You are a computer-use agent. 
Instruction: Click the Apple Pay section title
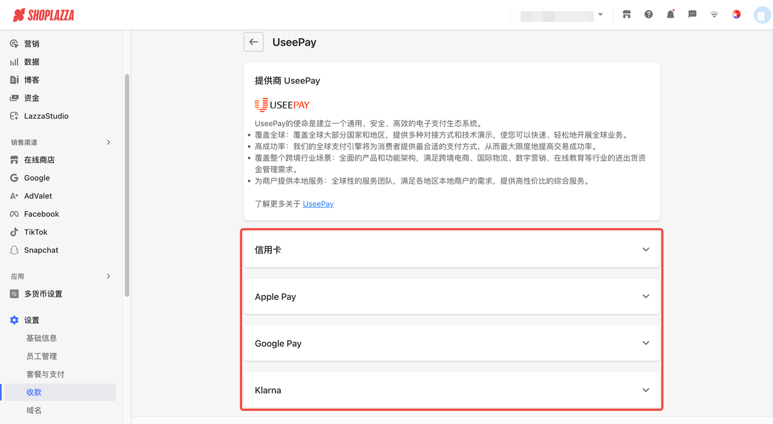pos(275,297)
